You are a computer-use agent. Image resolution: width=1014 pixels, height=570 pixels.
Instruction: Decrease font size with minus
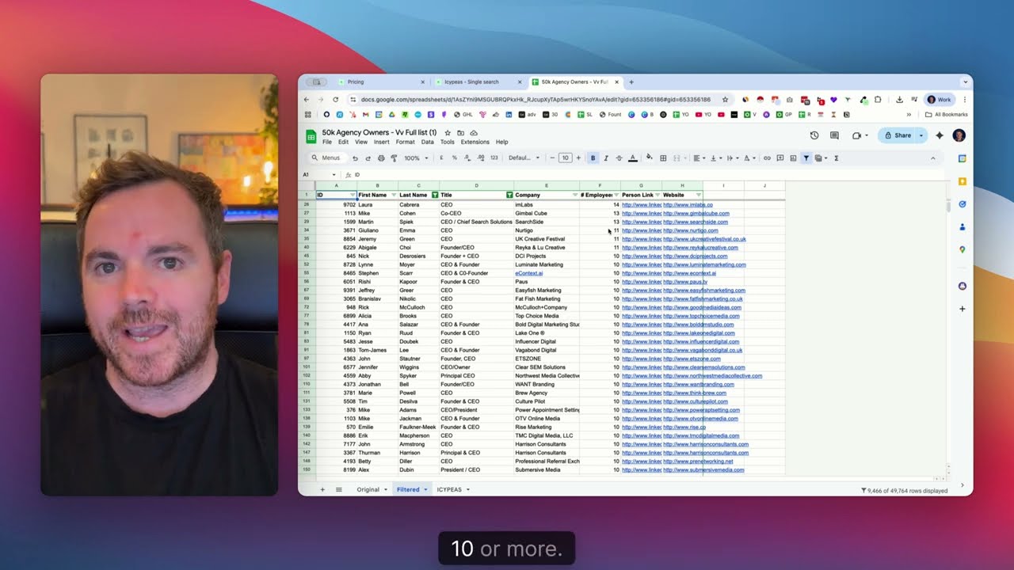(x=552, y=158)
